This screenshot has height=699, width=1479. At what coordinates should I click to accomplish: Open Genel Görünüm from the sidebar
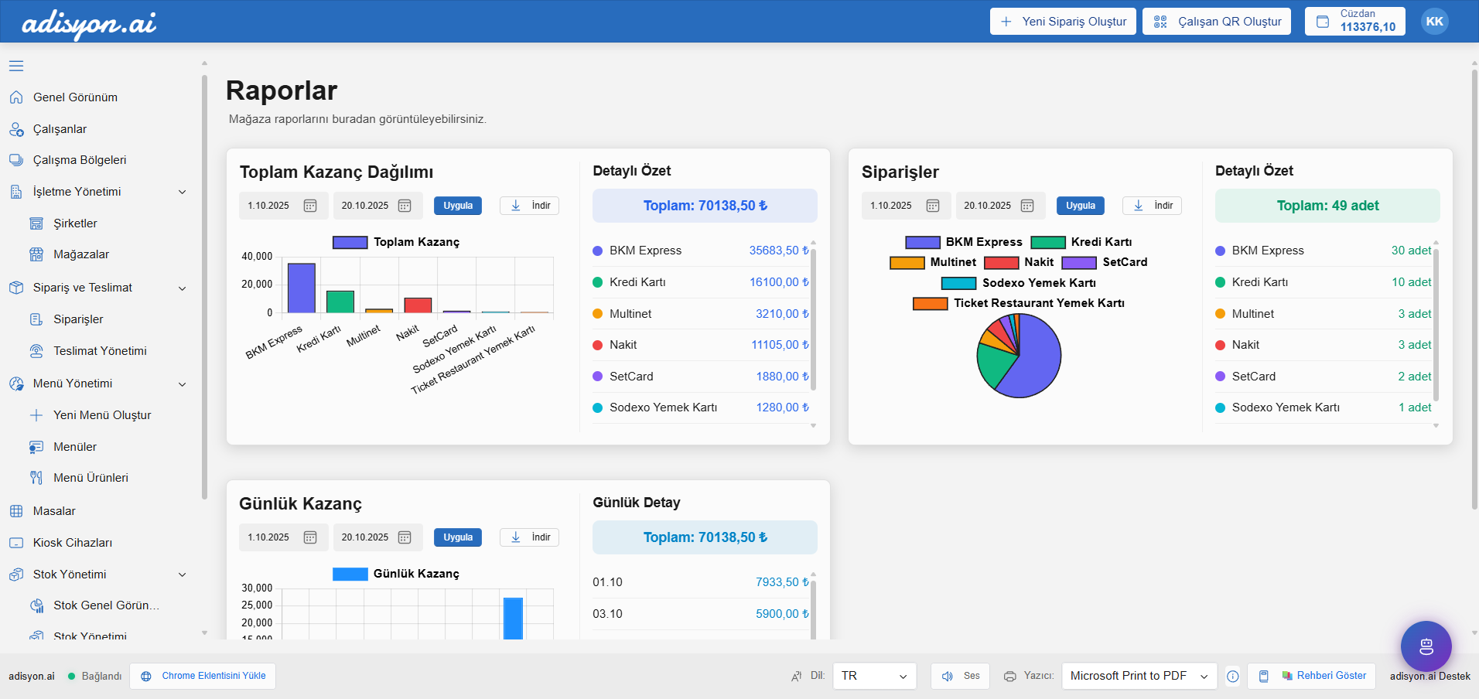click(x=75, y=97)
